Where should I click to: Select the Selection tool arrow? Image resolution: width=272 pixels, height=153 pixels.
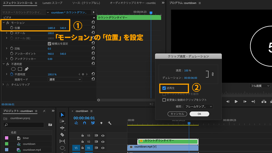[62, 115]
